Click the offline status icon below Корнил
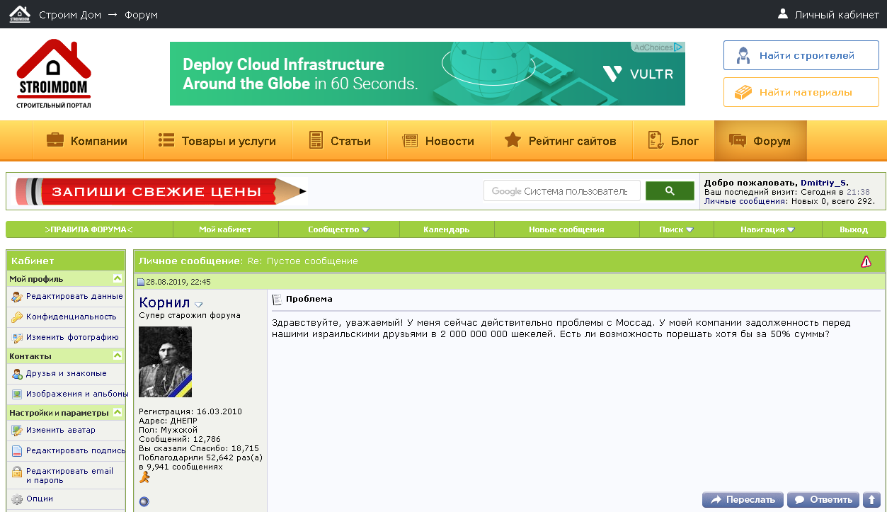 click(144, 502)
